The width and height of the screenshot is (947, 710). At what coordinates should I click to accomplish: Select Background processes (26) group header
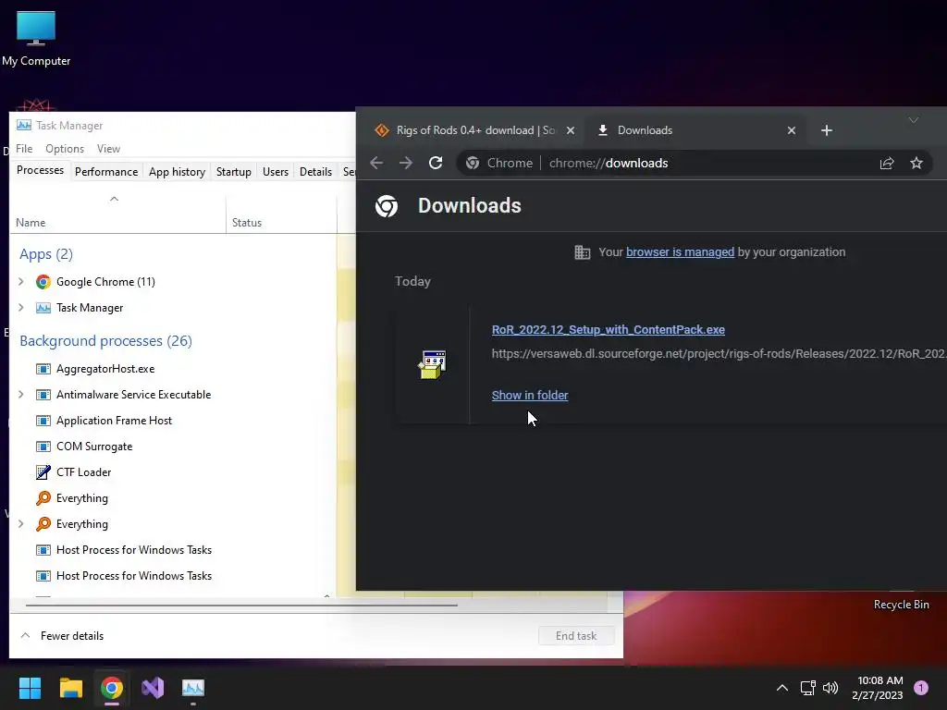click(105, 341)
